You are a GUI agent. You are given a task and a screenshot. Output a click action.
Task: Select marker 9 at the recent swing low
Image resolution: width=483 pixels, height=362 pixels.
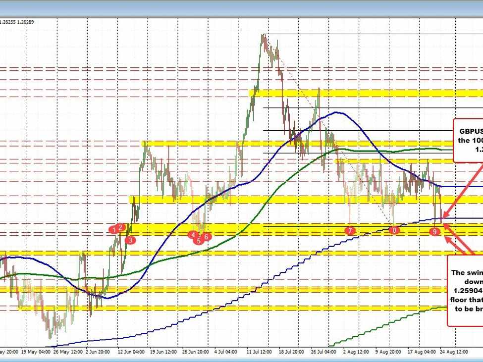point(435,230)
